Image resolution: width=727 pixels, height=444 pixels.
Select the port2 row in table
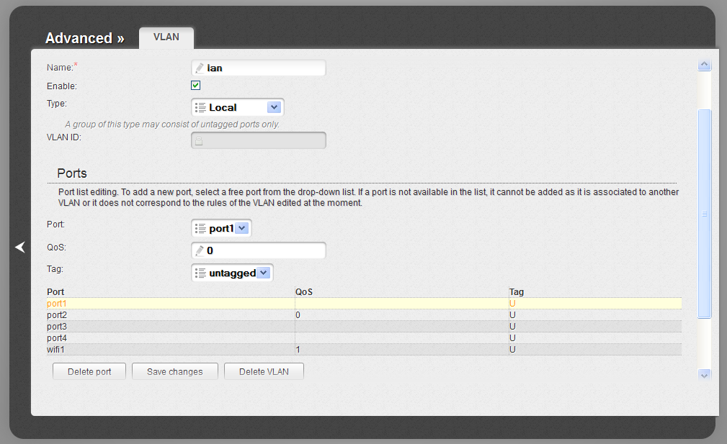(364, 314)
